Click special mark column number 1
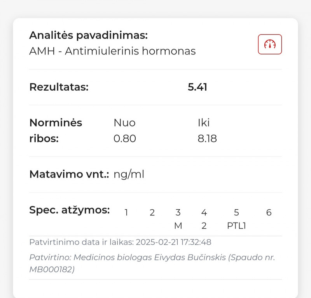 coord(126,212)
